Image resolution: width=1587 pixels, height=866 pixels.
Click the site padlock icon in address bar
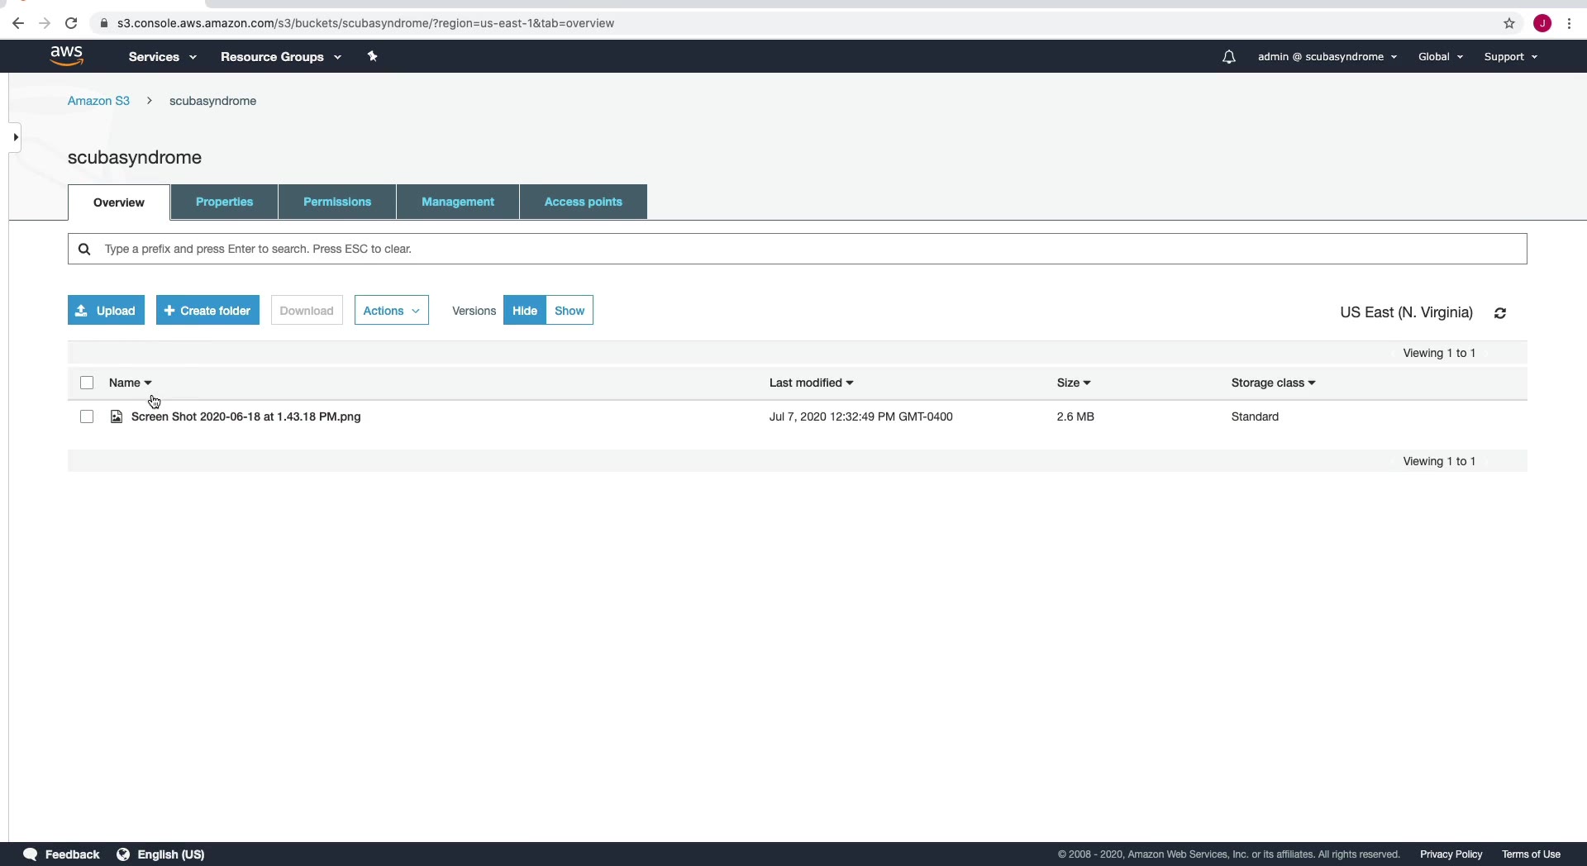(x=104, y=23)
